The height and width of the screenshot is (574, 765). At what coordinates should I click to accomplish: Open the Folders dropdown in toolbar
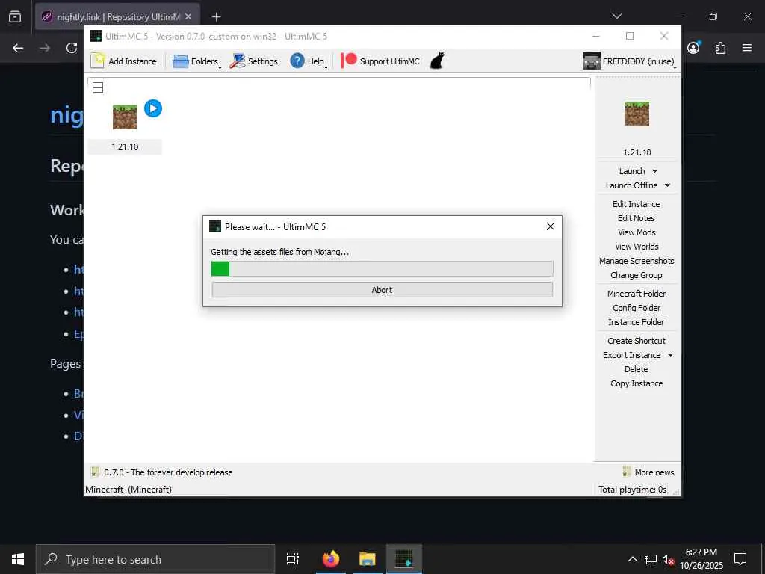tap(197, 61)
